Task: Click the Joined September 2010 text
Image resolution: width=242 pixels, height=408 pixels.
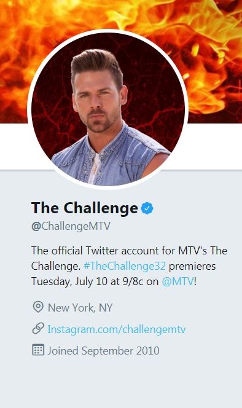Action: (x=103, y=351)
